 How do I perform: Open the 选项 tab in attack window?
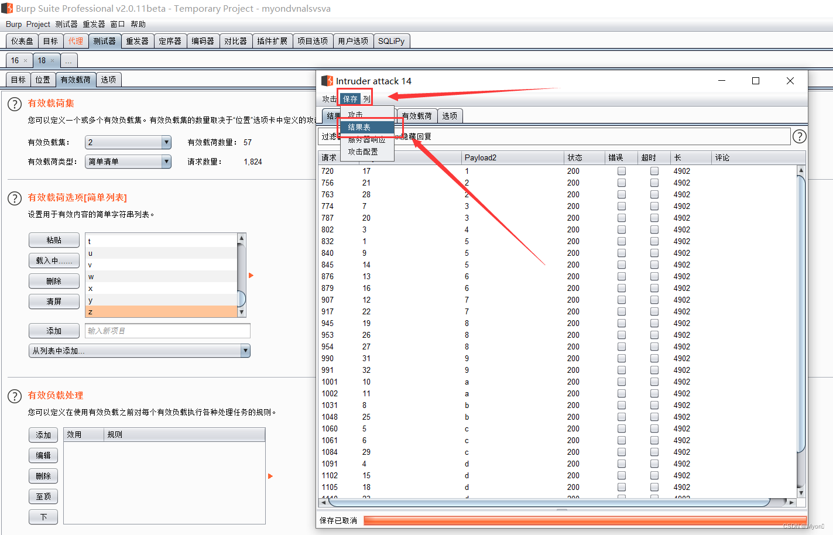(x=450, y=116)
